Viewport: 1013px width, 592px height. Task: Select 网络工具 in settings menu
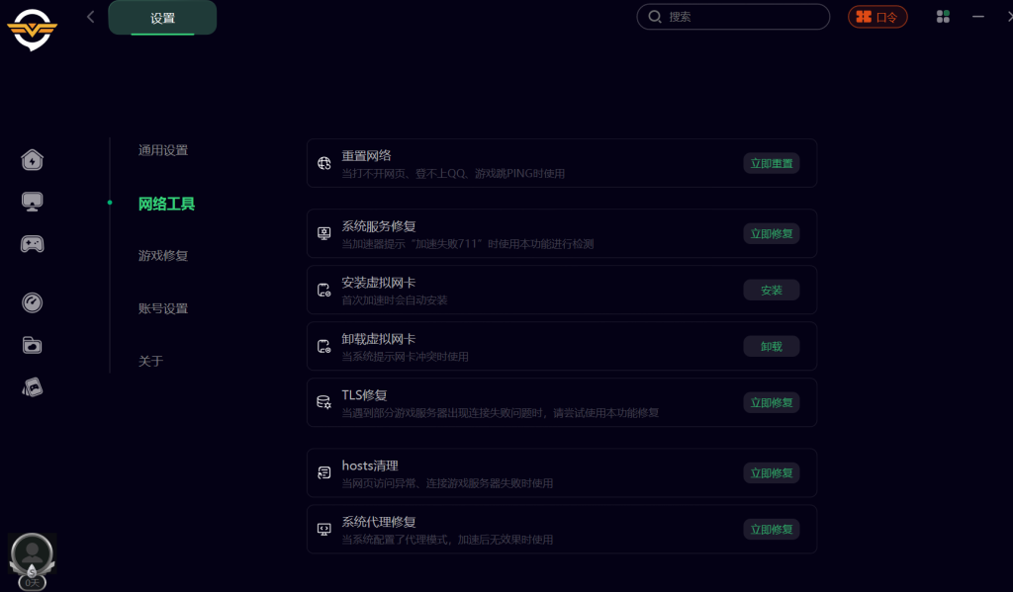pos(166,204)
